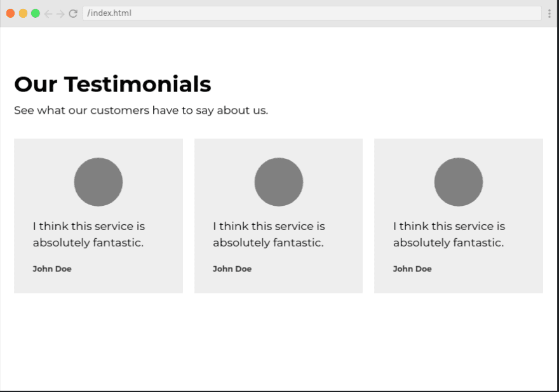Select the first testimonial avatar circle

(x=98, y=182)
